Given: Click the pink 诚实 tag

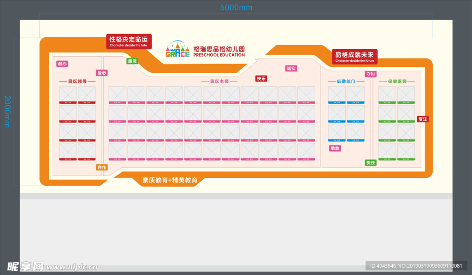Looking at the screenshot, I should coord(291,68).
